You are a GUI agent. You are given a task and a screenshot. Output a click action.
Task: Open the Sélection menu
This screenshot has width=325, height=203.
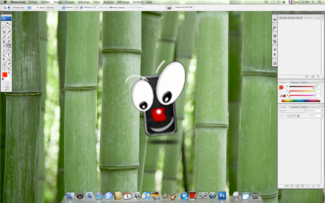(x=84, y=2)
